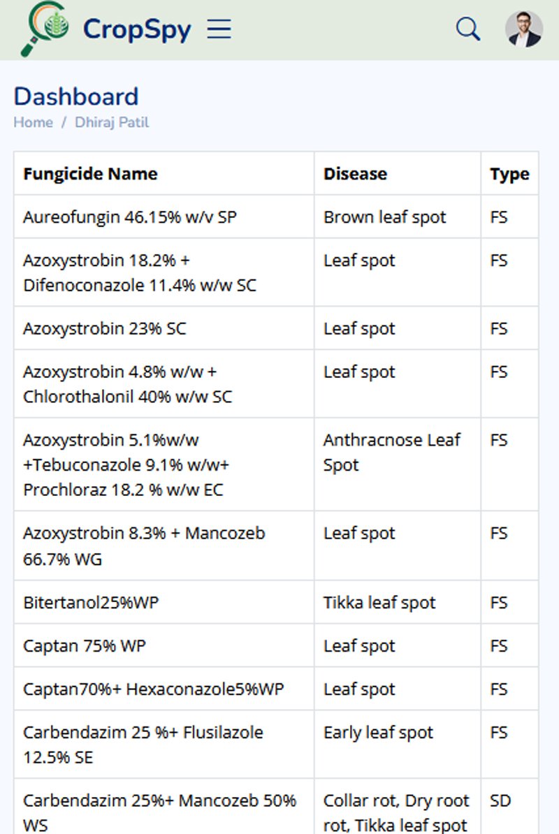Click the Dashboard heading

[x=75, y=96]
